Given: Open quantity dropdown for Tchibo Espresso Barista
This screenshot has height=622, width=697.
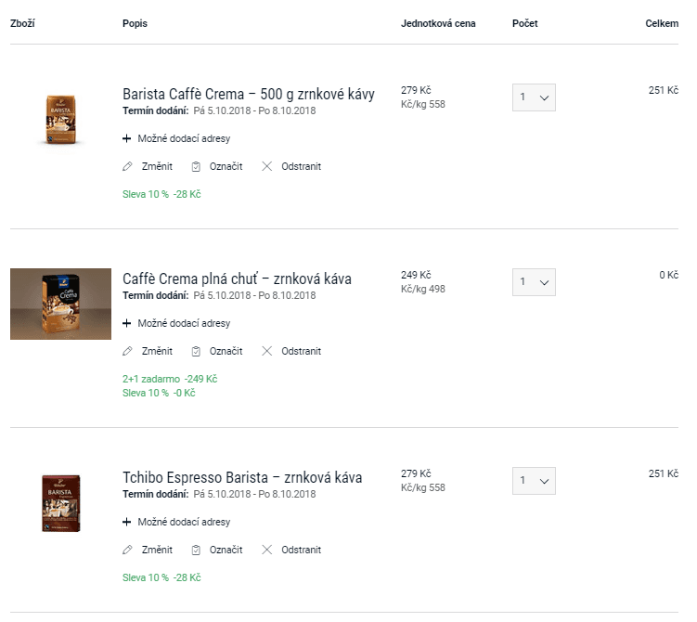Looking at the screenshot, I should pos(534,481).
